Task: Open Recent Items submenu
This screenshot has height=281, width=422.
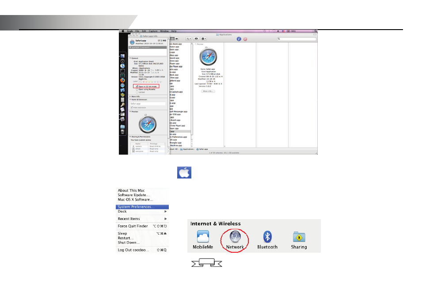Action: pos(142,219)
